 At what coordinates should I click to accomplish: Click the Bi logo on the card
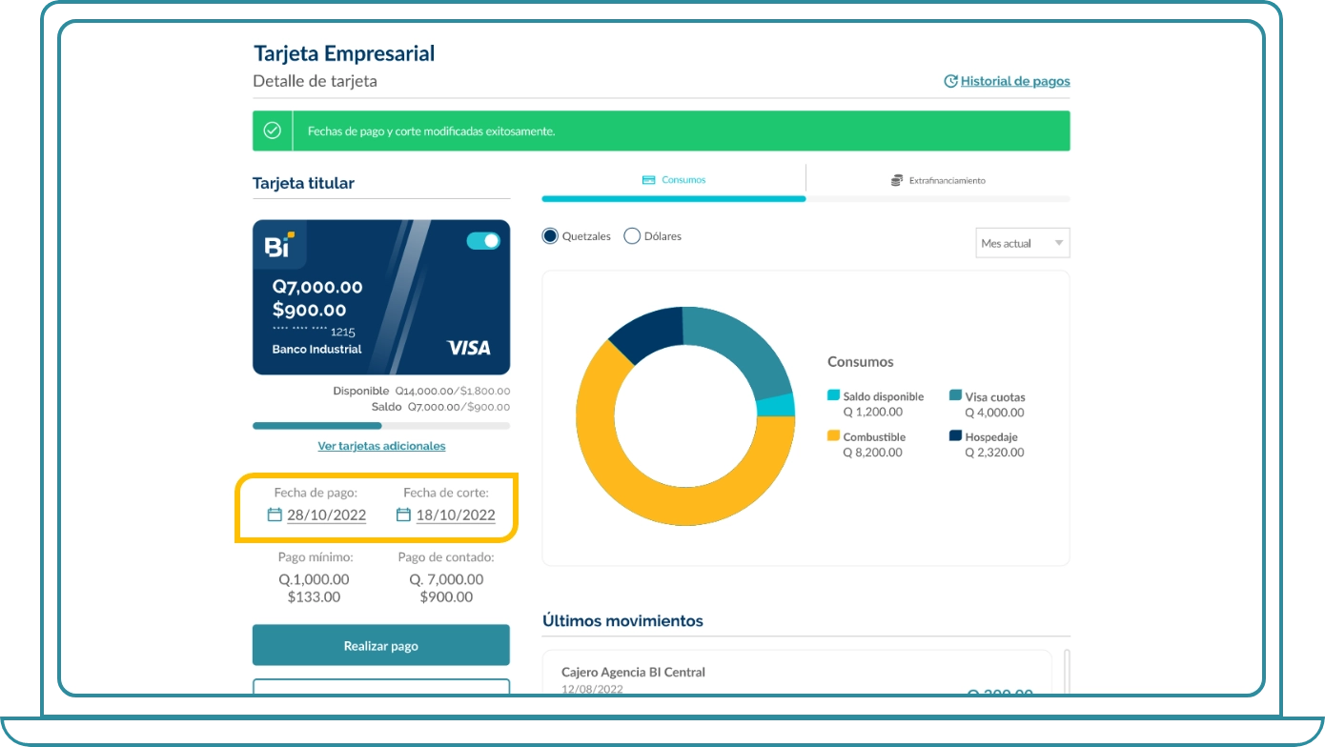[278, 245]
